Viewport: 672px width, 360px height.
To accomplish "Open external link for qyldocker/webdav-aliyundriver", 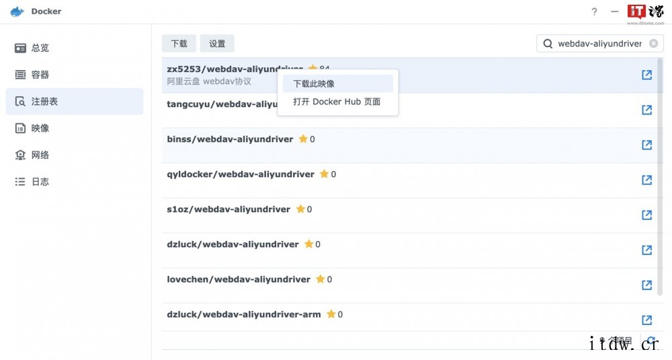I will click(x=646, y=180).
